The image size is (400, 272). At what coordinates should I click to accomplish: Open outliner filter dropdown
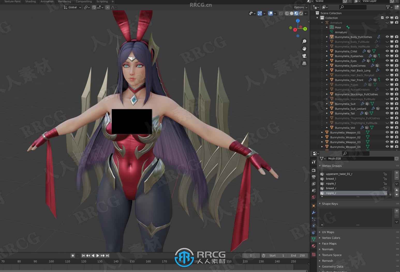coord(389,7)
